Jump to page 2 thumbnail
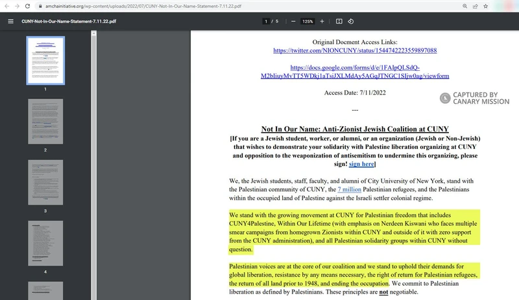Screen dimensions: 519x300 (45, 121)
